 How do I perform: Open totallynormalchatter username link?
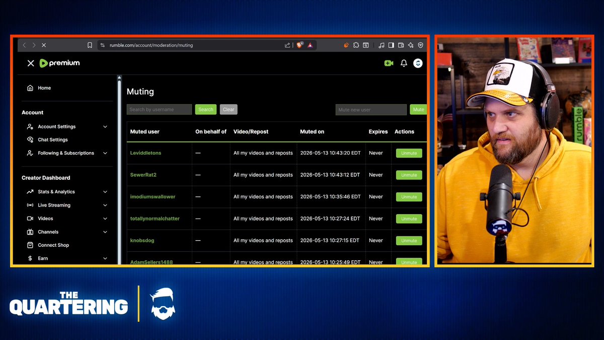tap(155, 219)
